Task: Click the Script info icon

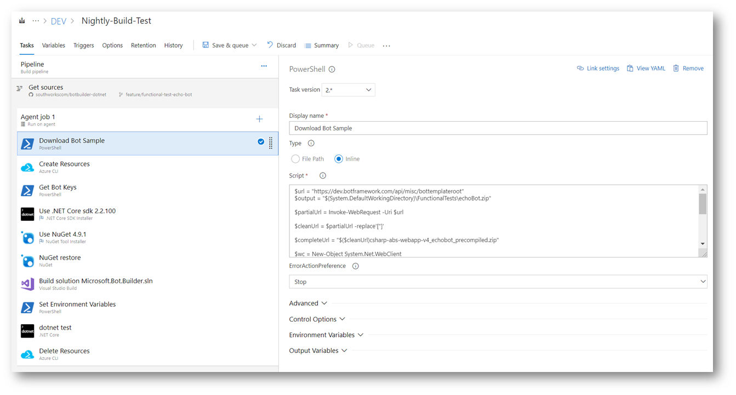Action: pyautogui.click(x=323, y=176)
